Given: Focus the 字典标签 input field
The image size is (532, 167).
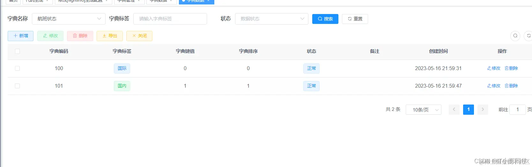Looking at the screenshot, I should pos(170,19).
